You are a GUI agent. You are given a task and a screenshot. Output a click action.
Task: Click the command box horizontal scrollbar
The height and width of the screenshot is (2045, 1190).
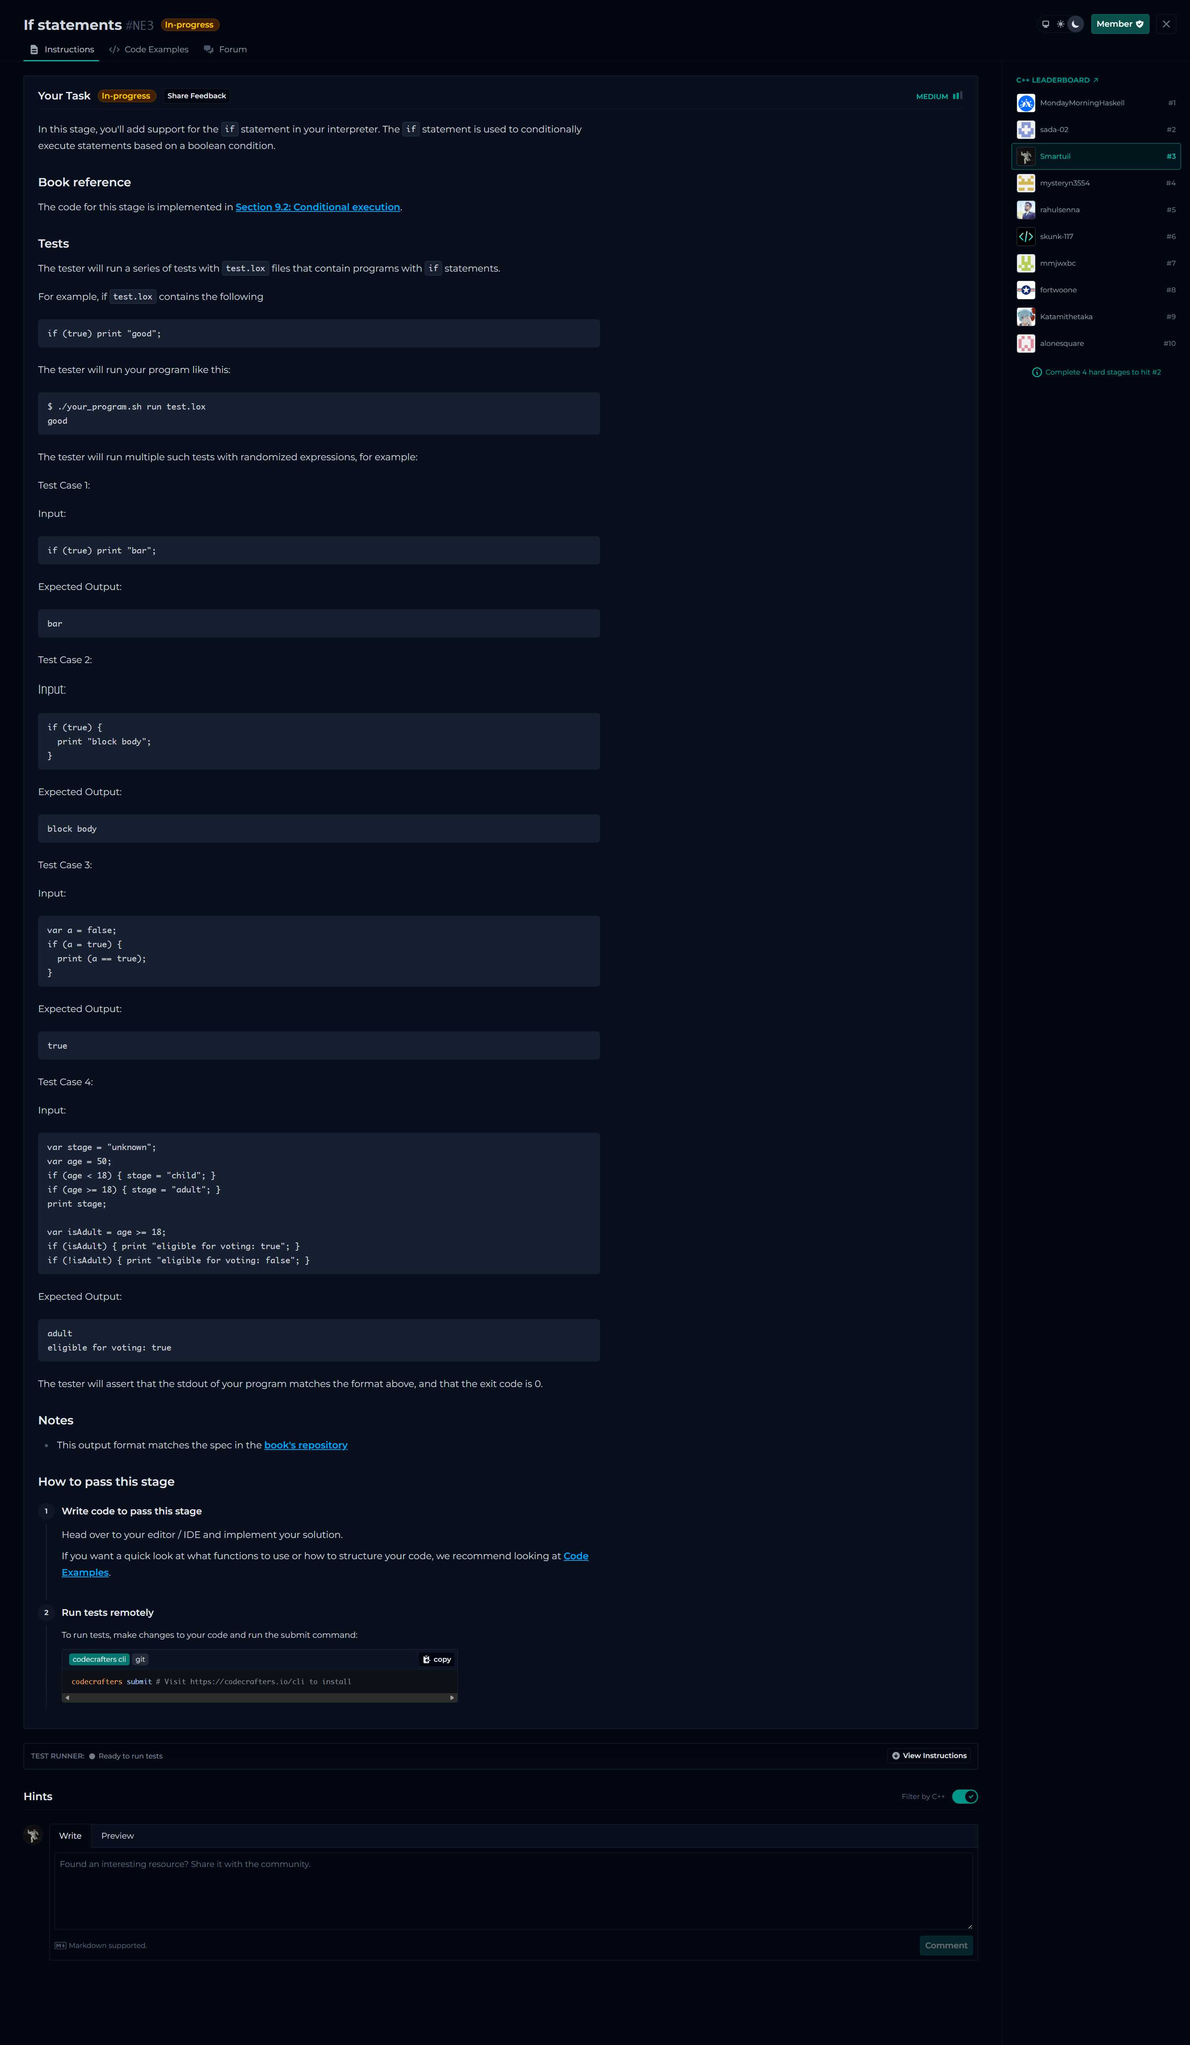coord(260,1698)
